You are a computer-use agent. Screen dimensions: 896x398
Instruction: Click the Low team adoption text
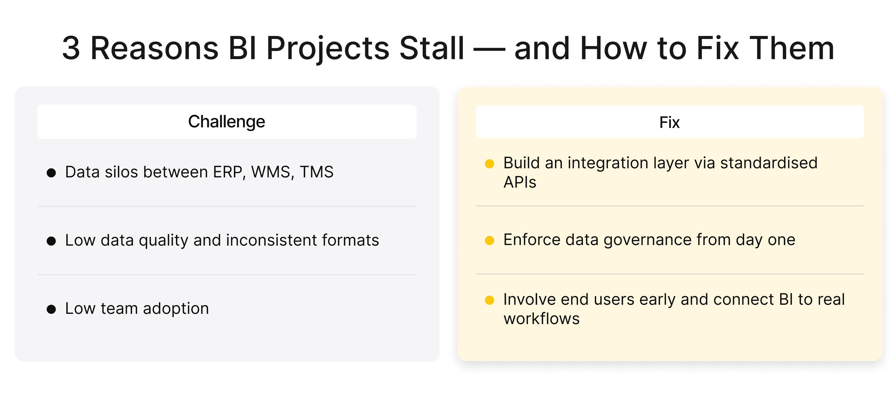(x=137, y=308)
